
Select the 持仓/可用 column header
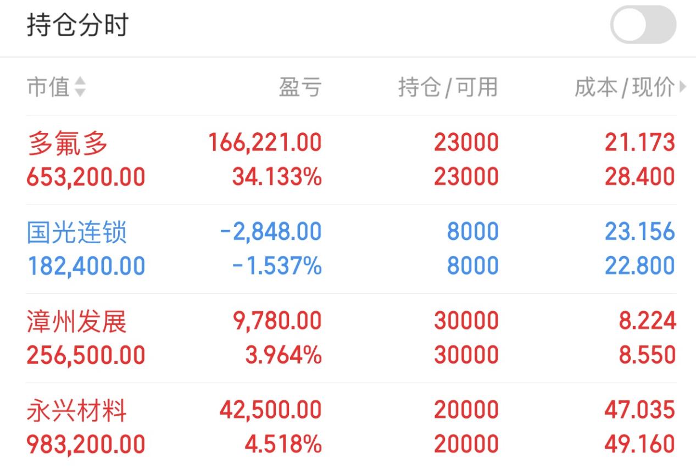448,87
